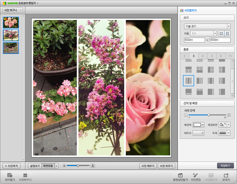Open the NAVER 포토뷰어 편집기 title menu arrow

pos(37,3)
